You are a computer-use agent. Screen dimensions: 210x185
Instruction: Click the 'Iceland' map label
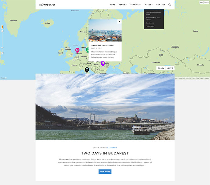[48, 23]
